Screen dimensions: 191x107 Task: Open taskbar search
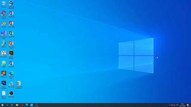(x=7, y=105)
